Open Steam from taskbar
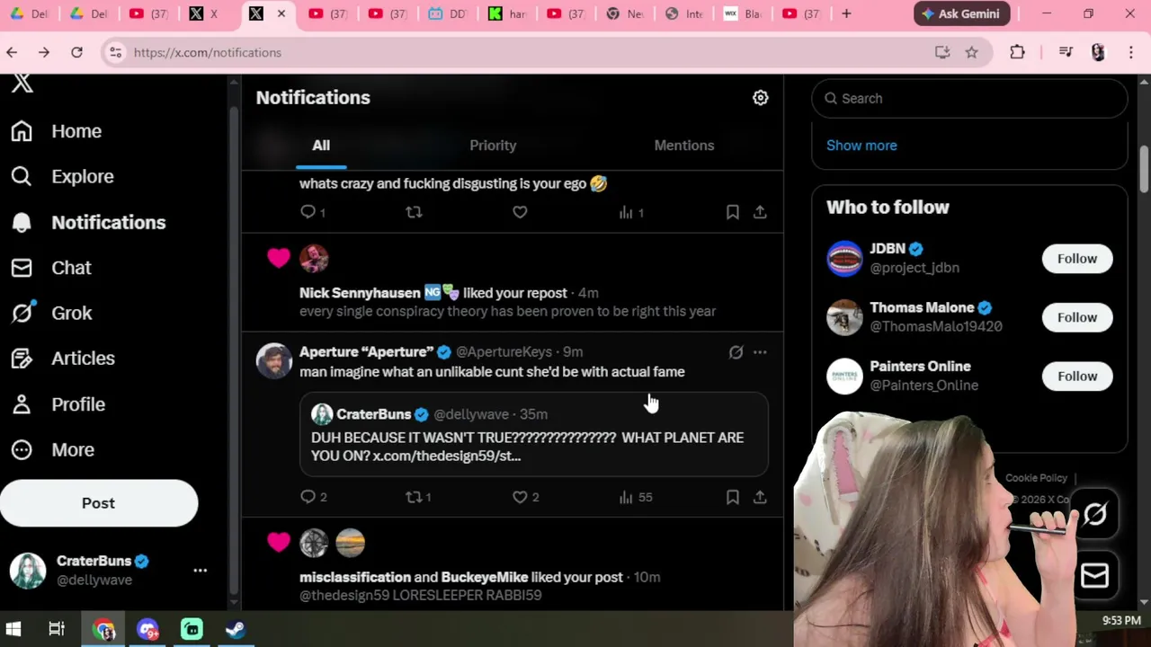This screenshot has width=1151, height=647. pos(236,629)
